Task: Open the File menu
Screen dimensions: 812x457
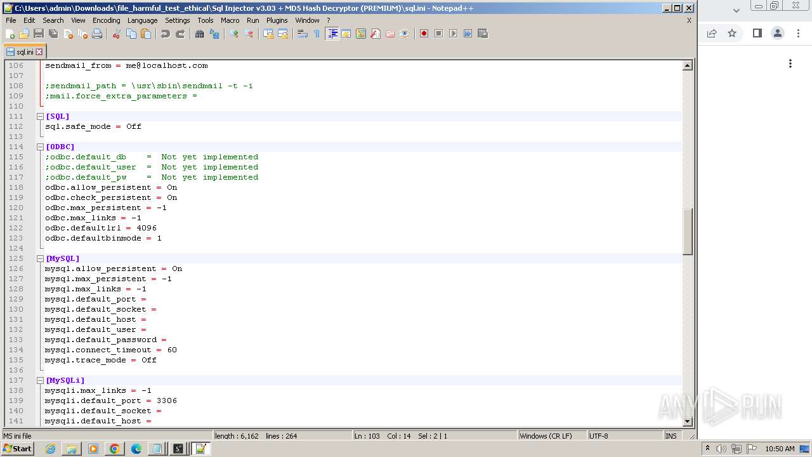Action: 11,20
